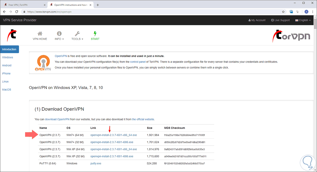
Task: Click the VPN HOME house icon
Action: [40, 34]
